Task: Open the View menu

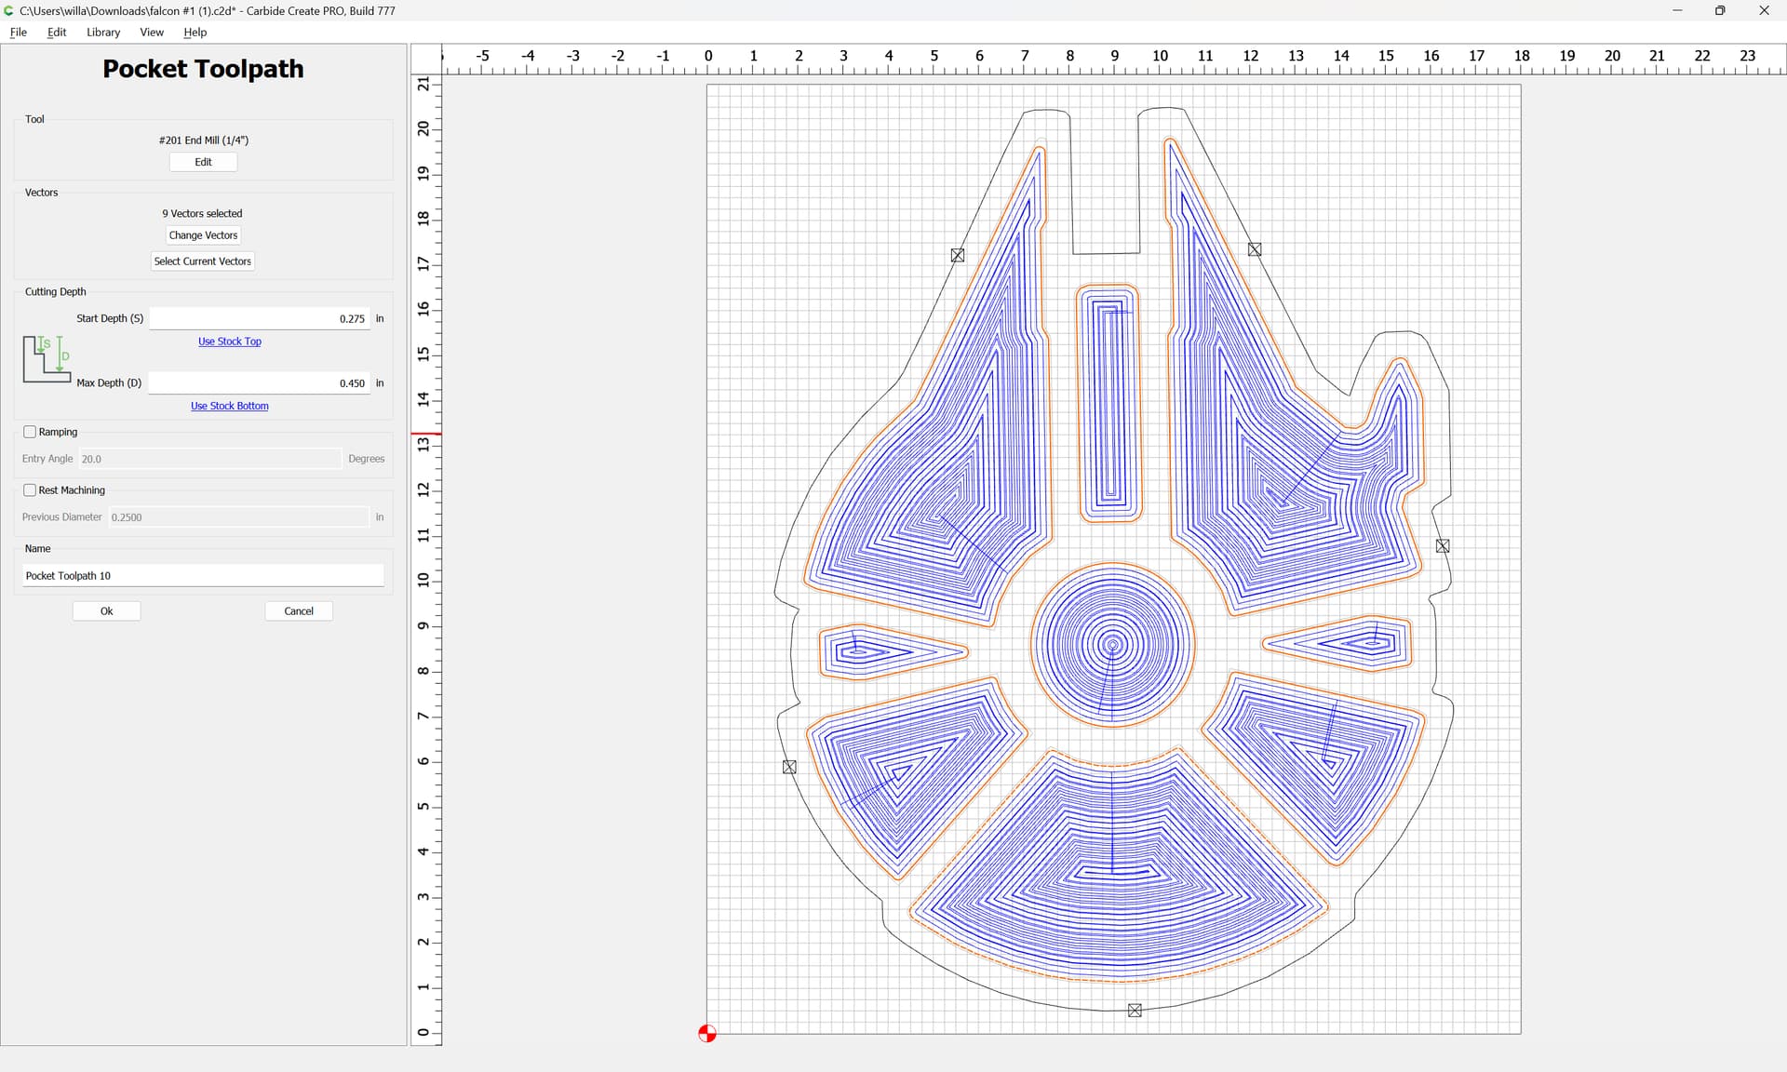Action: [152, 32]
